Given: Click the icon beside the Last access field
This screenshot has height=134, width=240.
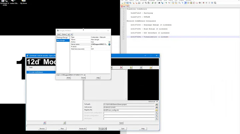Looking at the screenshot, I should point(156,107).
